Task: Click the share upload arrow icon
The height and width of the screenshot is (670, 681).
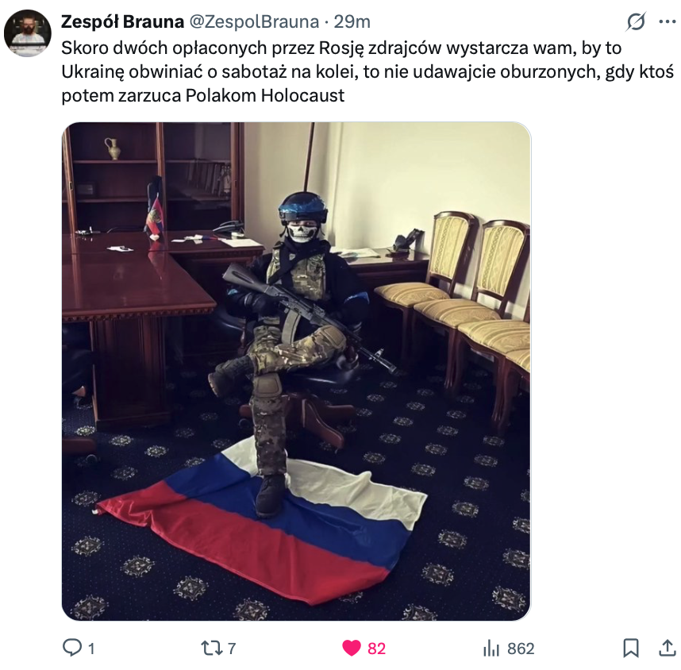Action: pyautogui.click(x=668, y=648)
